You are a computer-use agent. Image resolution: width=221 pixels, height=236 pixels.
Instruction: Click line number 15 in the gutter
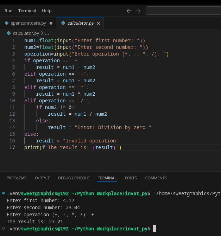tap(12, 134)
